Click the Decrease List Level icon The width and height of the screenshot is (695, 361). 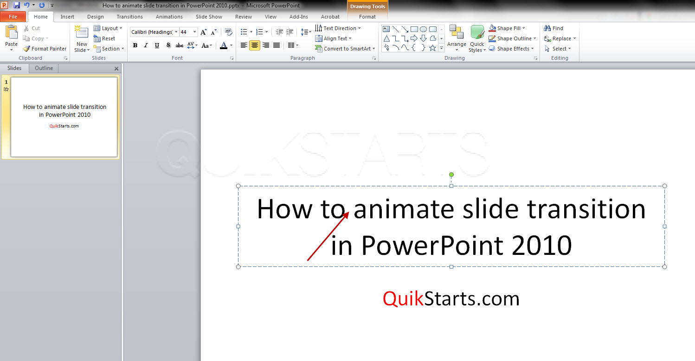(x=279, y=32)
